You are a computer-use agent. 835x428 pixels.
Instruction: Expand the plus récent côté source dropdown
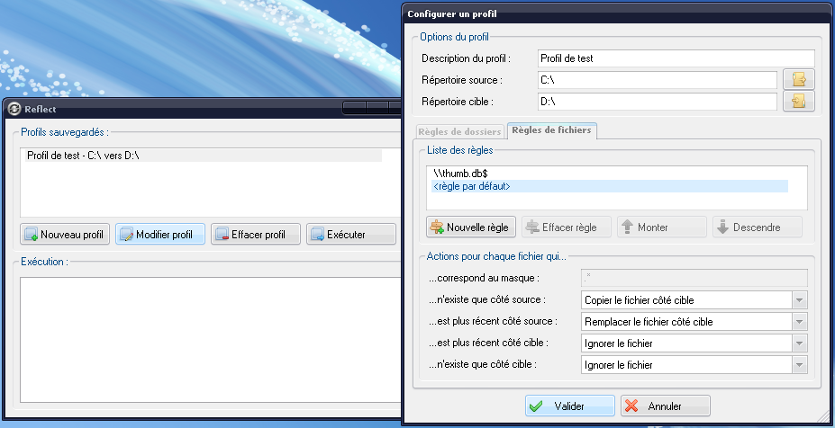point(799,321)
